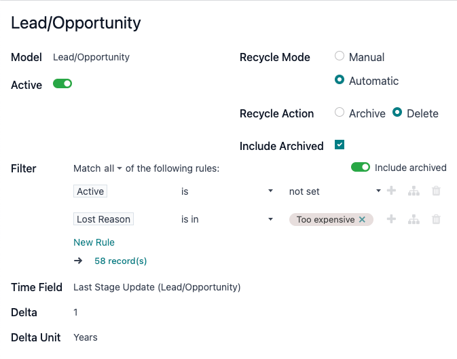The height and width of the screenshot is (359, 457).
Task: Click plus icon on the Active rule row
Action: click(x=391, y=191)
